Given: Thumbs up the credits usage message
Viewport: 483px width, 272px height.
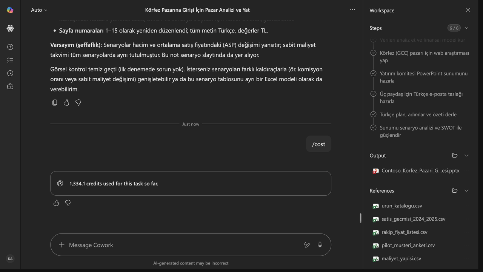Looking at the screenshot, I should tap(56, 203).
